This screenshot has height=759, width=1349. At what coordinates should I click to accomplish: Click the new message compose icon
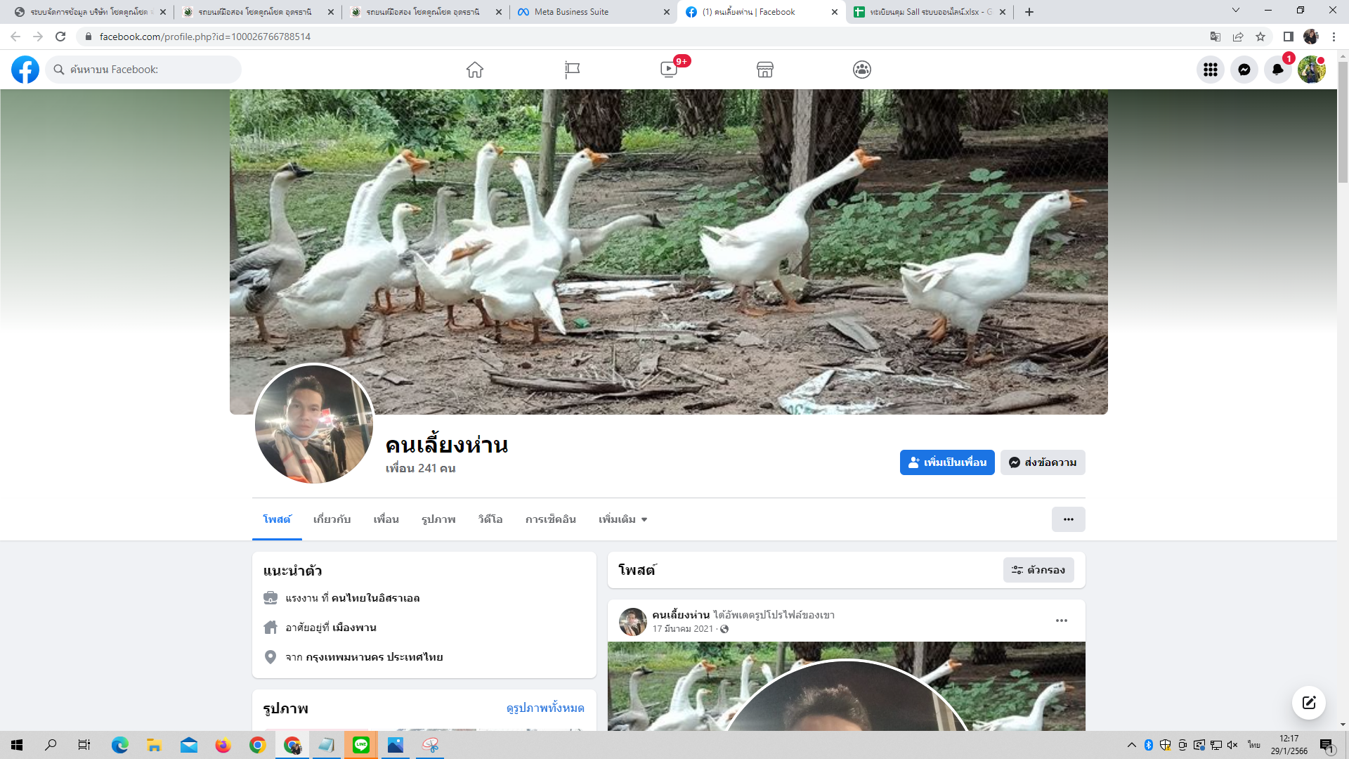tap(1308, 703)
